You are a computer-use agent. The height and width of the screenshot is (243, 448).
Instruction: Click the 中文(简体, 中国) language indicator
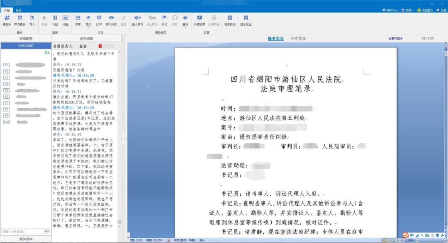click(x=185, y=241)
